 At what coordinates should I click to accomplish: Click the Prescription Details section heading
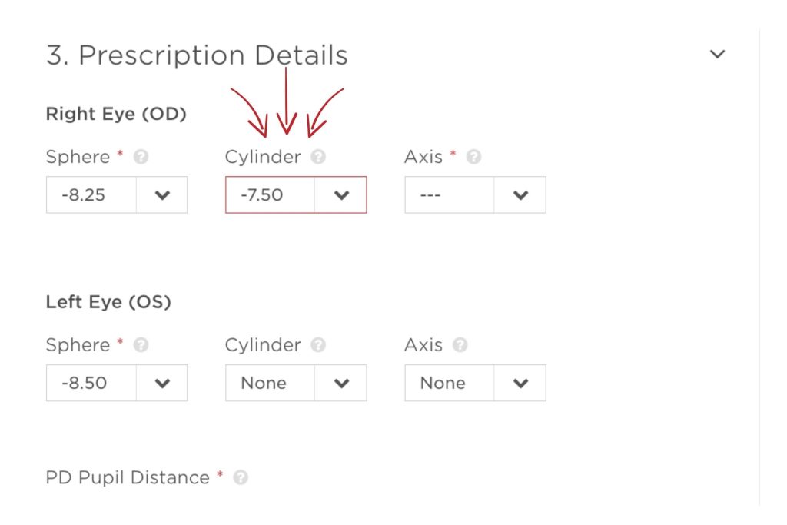click(x=198, y=55)
